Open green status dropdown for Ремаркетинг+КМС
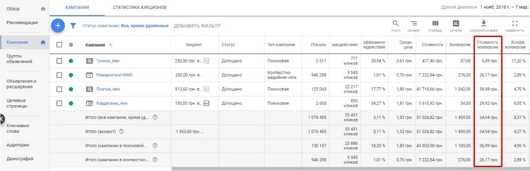Screen dimensions: 530x171 coord(71,75)
